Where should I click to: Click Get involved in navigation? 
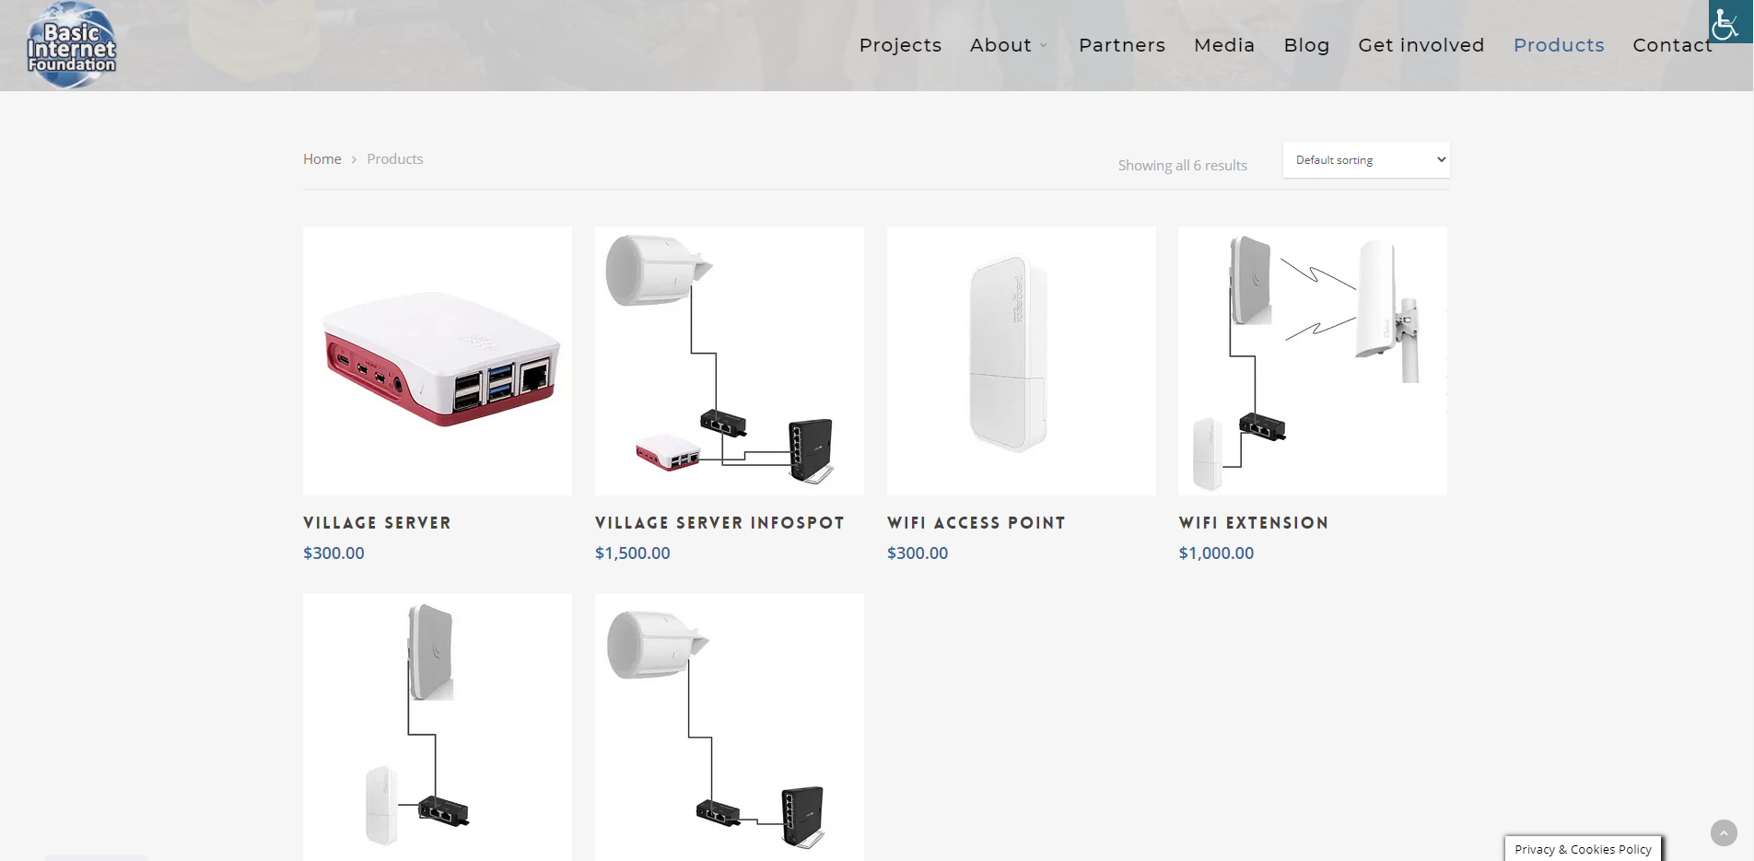(x=1421, y=45)
